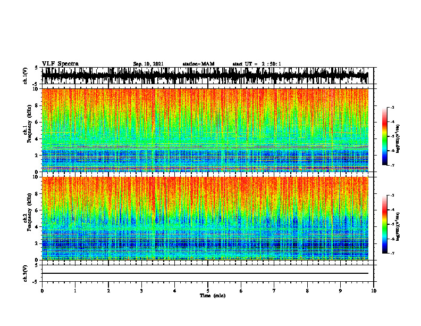Click the "10" tick ending the time axis
The image size is (421, 326).
click(x=374, y=291)
